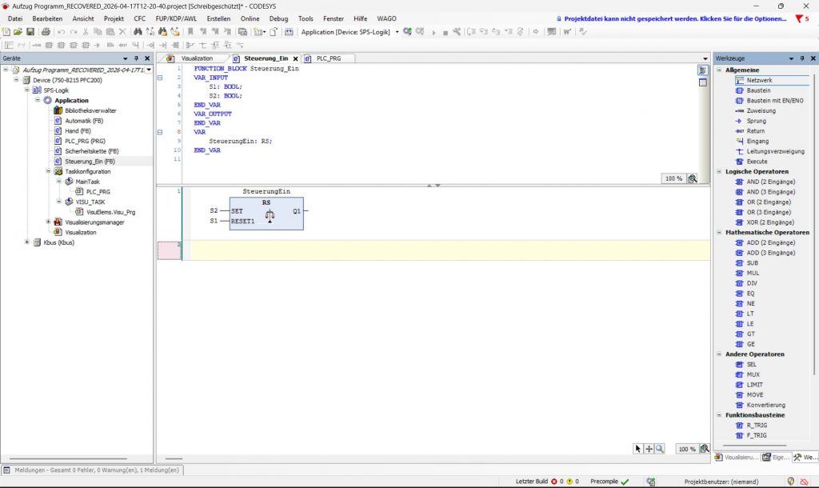Image resolution: width=819 pixels, height=488 pixels.
Task: Click the Projektdatei kann nicht gespeichert werden message
Action: pyautogui.click(x=675, y=19)
